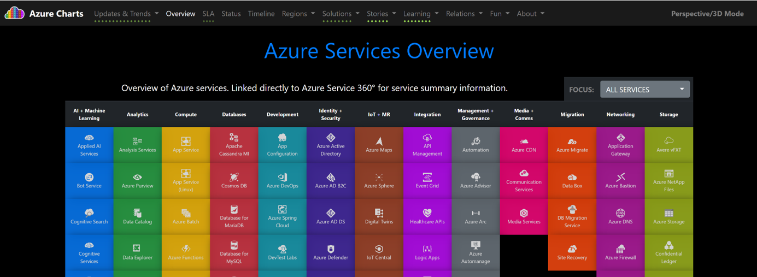757x277 pixels.
Task: Open the Analysis Services tile
Action: 137,145
